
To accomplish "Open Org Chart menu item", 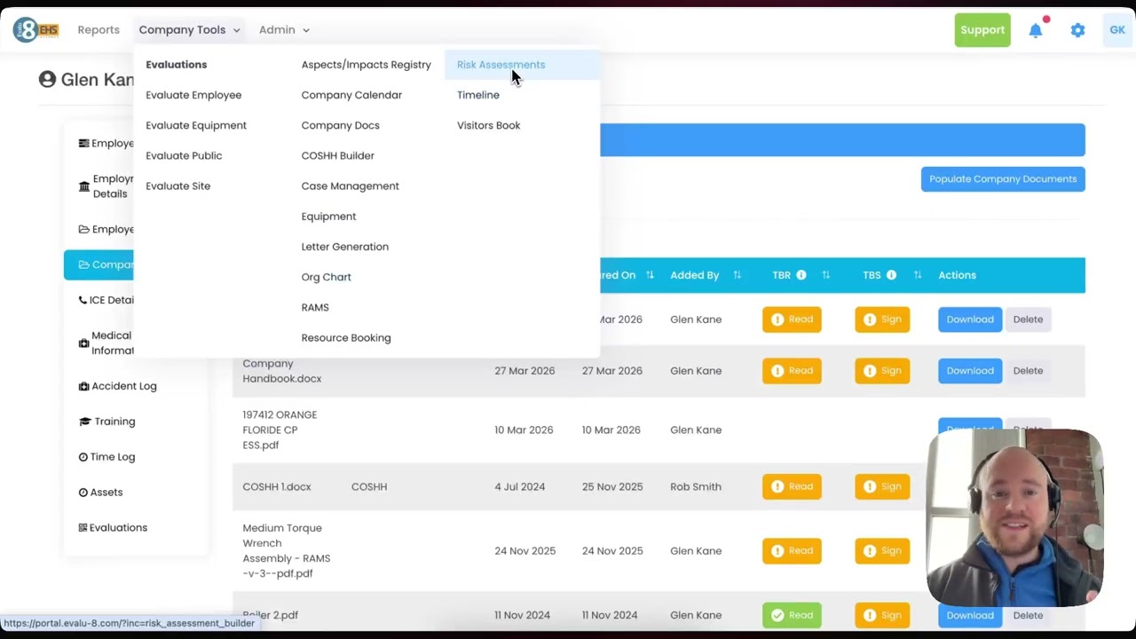I will point(326,277).
